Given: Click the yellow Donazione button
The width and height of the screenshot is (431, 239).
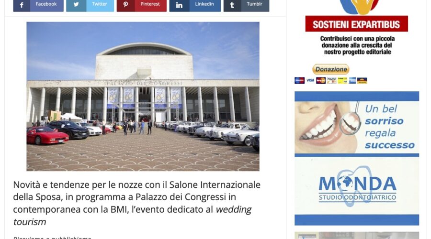Looking at the screenshot, I should (x=330, y=69).
